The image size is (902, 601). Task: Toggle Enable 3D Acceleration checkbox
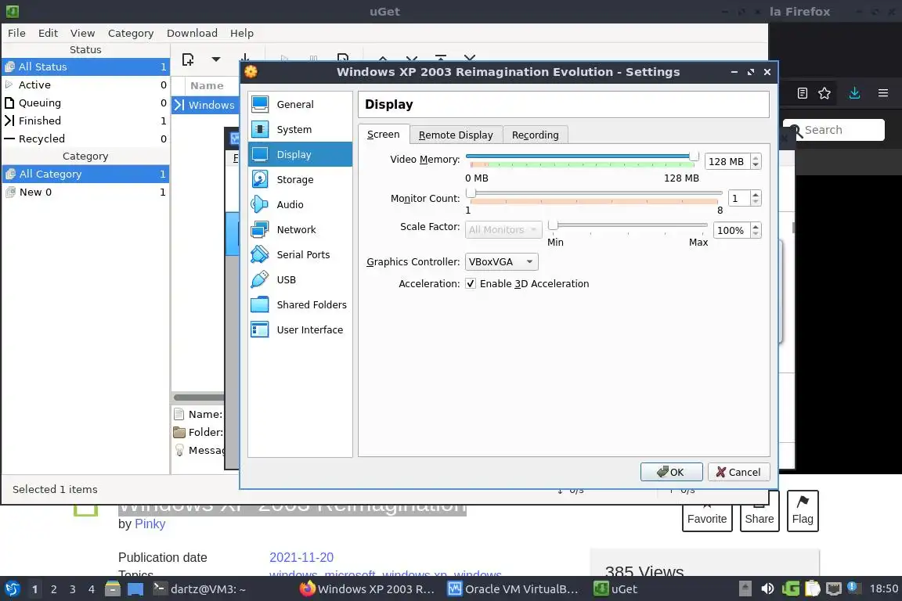[x=471, y=283]
